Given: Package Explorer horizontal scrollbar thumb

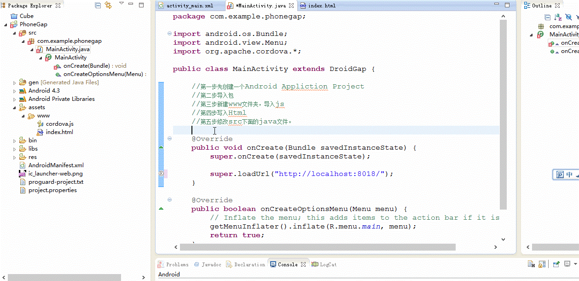Looking at the screenshot, I should tap(64, 277).
